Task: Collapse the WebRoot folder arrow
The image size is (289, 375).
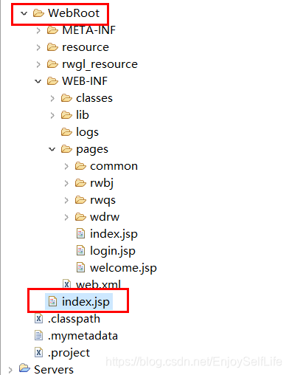Action: (24, 13)
